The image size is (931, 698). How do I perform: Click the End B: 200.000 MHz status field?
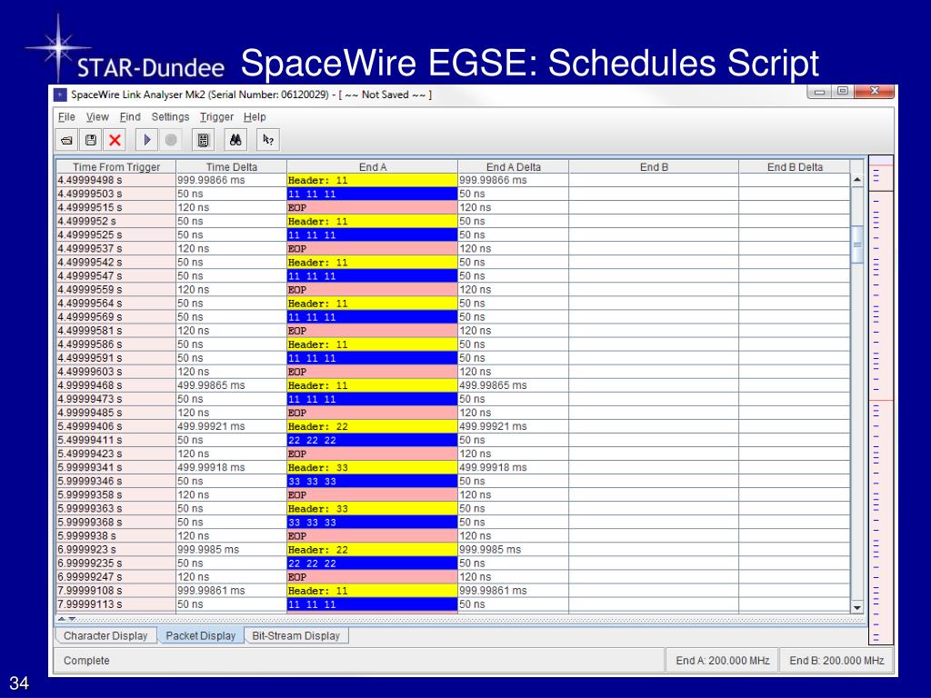pos(836,661)
